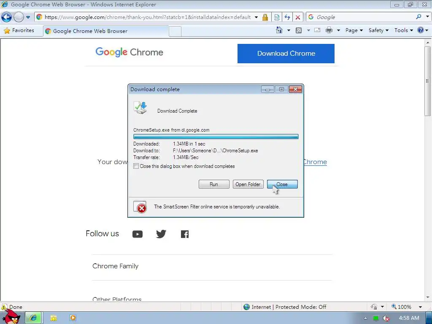This screenshot has width=432, height=324.
Task: Click the green network tray icon
Action: 375,318
